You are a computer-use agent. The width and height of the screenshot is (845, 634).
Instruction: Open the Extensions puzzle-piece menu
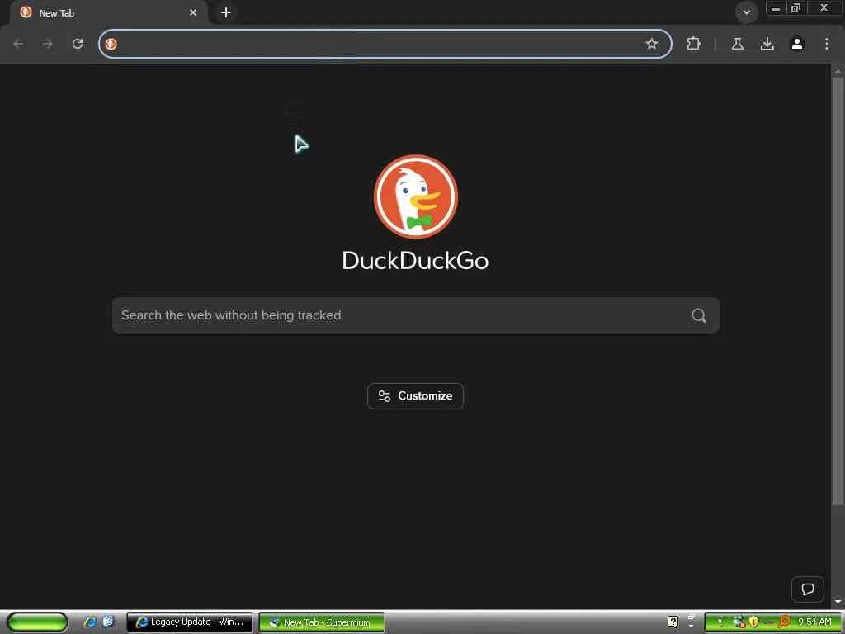[x=693, y=45]
